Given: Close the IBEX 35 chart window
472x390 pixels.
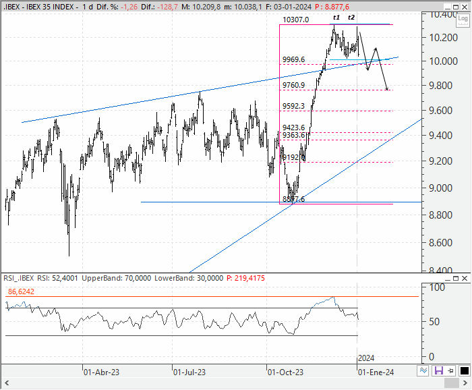Looking at the screenshot, I should tap(465, 7).
